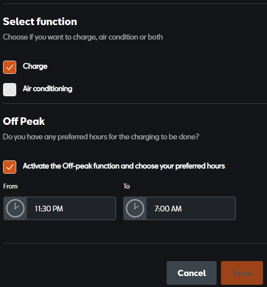Click the Air conditioning label text
This screenshot has width=267, height=287.
[x=47, y=89]
